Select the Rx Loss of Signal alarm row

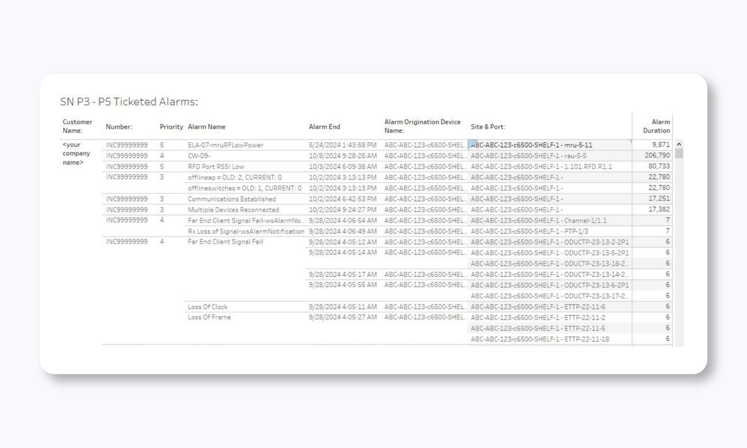(x=246, y=231)
